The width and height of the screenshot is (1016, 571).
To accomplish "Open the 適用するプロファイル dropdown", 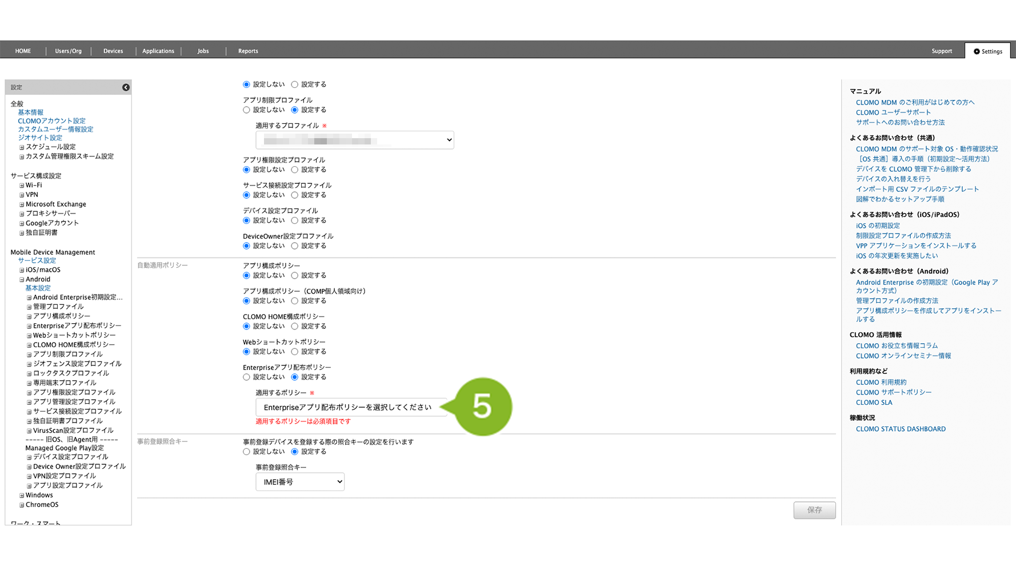I will (x=354, y=140).
